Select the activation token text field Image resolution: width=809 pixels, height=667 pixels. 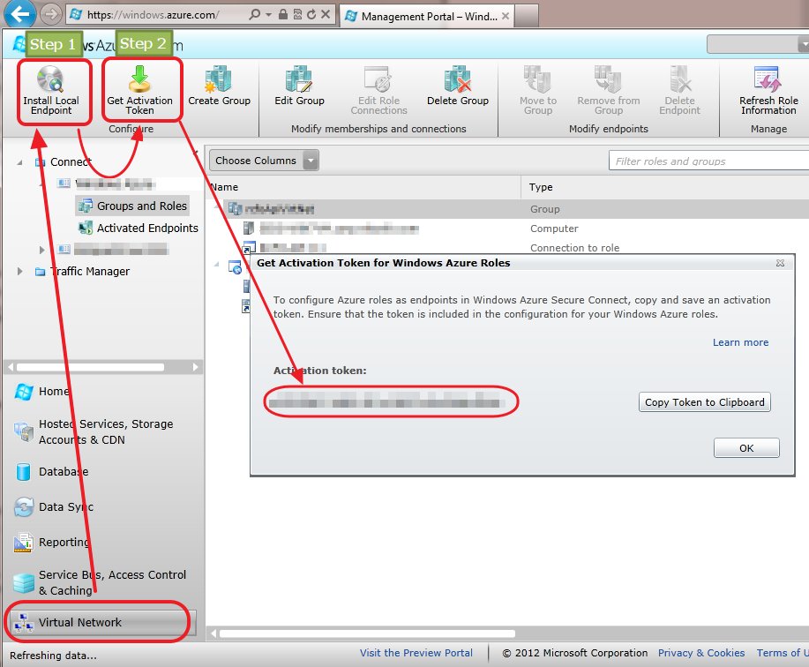(x=386, y=400)
